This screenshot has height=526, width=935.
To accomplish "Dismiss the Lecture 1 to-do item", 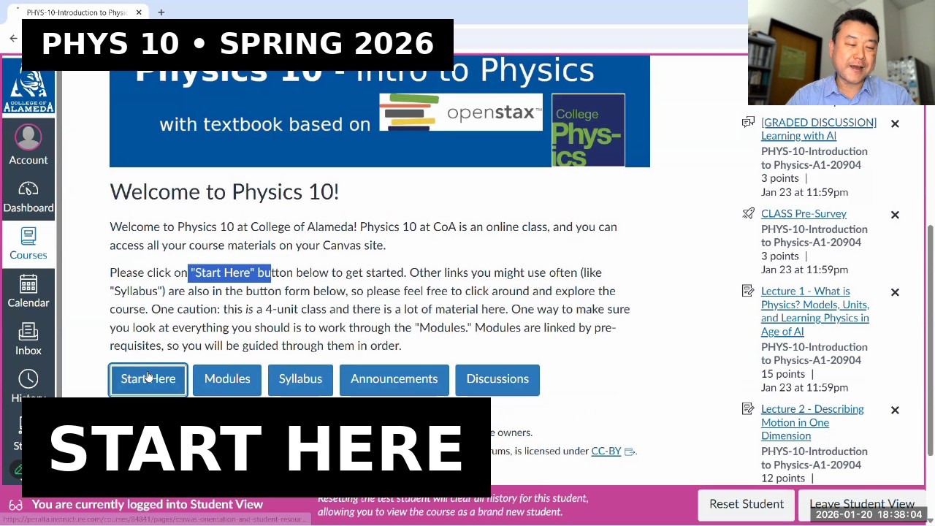I will tap(895, 292).
